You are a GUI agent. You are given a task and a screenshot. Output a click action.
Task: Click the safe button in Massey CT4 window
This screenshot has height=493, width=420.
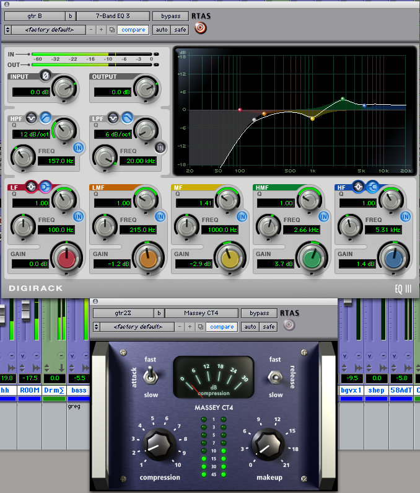click(269, 327)
